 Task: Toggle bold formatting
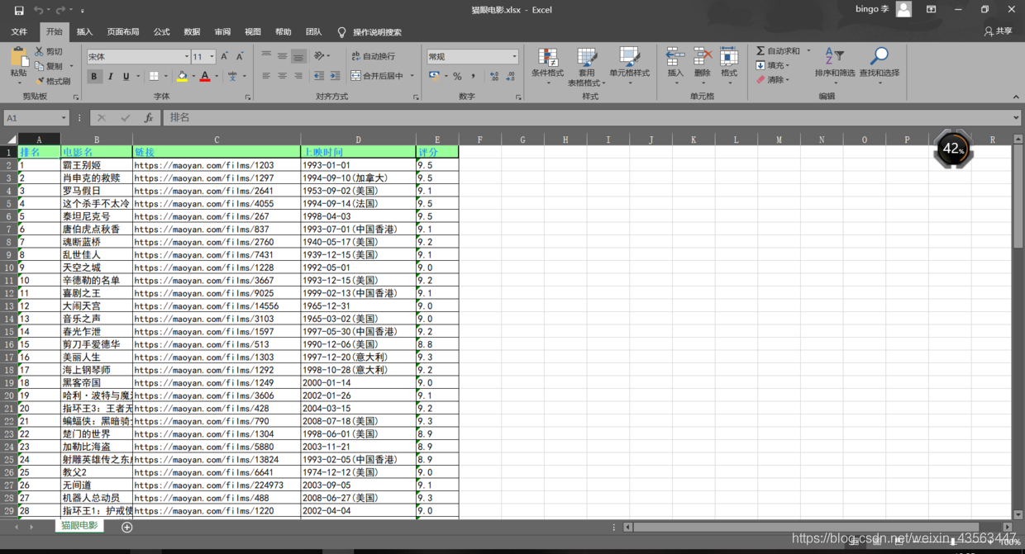click(94, 76)
